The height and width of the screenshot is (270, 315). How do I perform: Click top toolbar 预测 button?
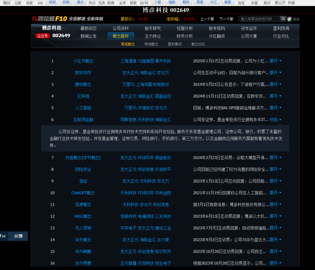point(66,2)
